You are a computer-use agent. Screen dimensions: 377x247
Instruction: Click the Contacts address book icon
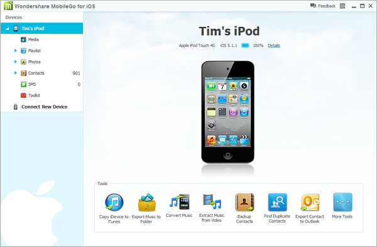[23, 73]
